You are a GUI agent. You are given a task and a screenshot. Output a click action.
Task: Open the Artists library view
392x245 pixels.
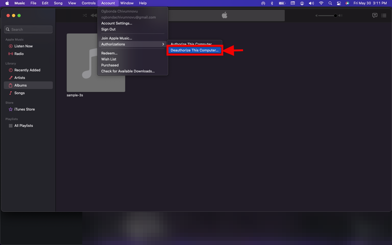tap(20, 78)
